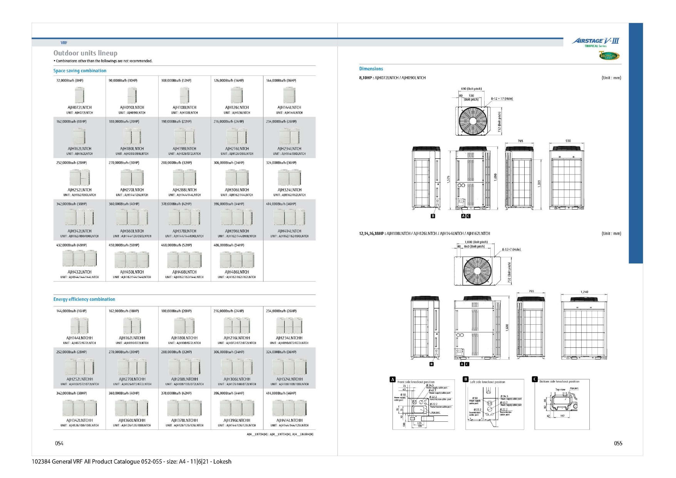
Task: Click the AJH414LNTCHH product image
Action: (x=289, y=408)
